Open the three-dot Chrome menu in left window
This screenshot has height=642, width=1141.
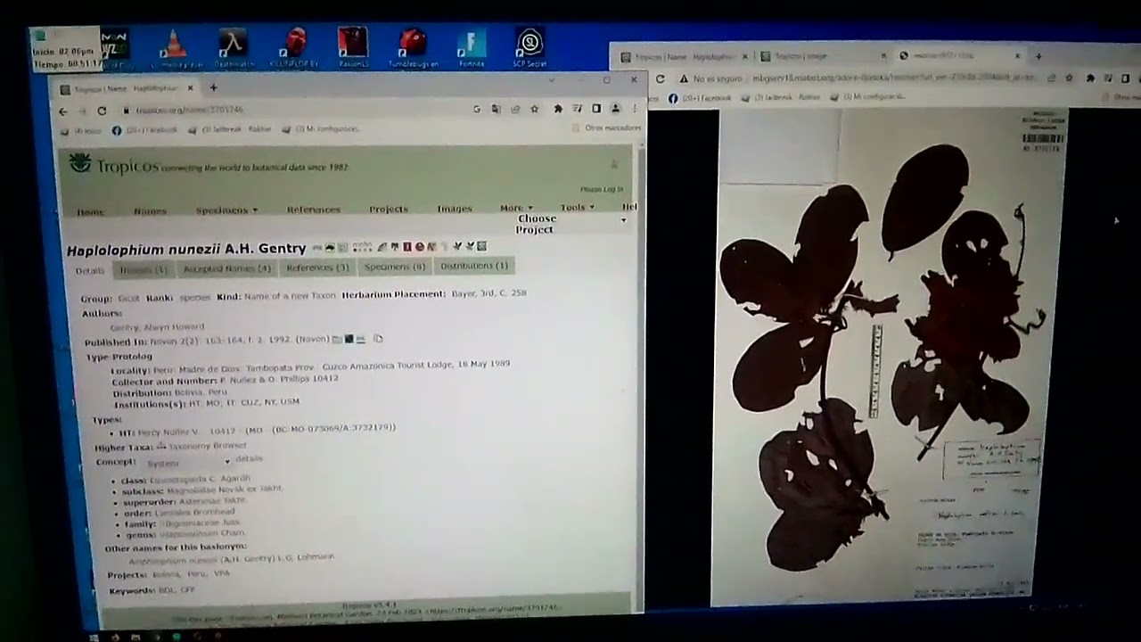coord(635,109)
